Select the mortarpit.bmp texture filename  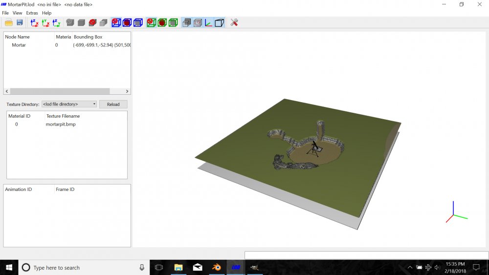point(61,124)
